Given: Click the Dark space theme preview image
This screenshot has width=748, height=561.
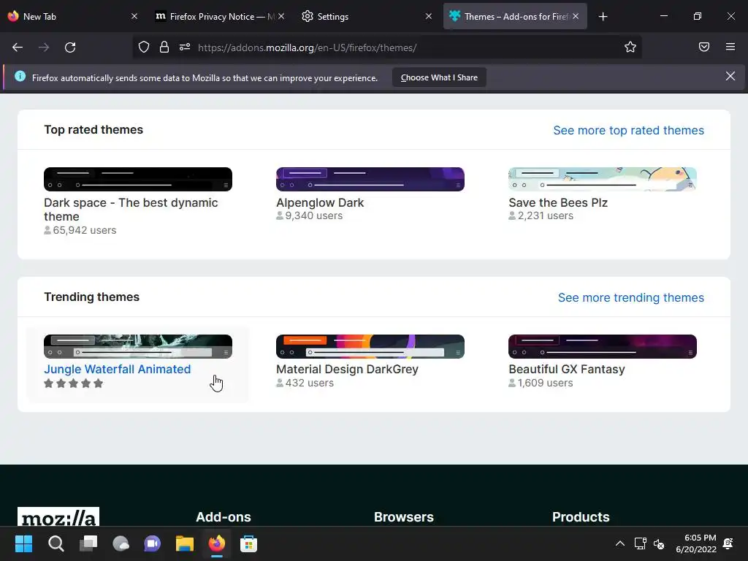Looking at the screenshot, I should (138, 180).
